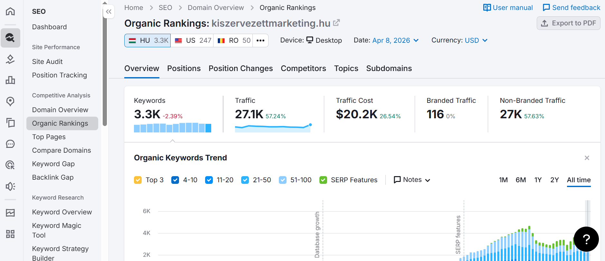Toggle the 4-10 positions checkbox
Screen dimensions: 605x261
click(x=175, y=180)
